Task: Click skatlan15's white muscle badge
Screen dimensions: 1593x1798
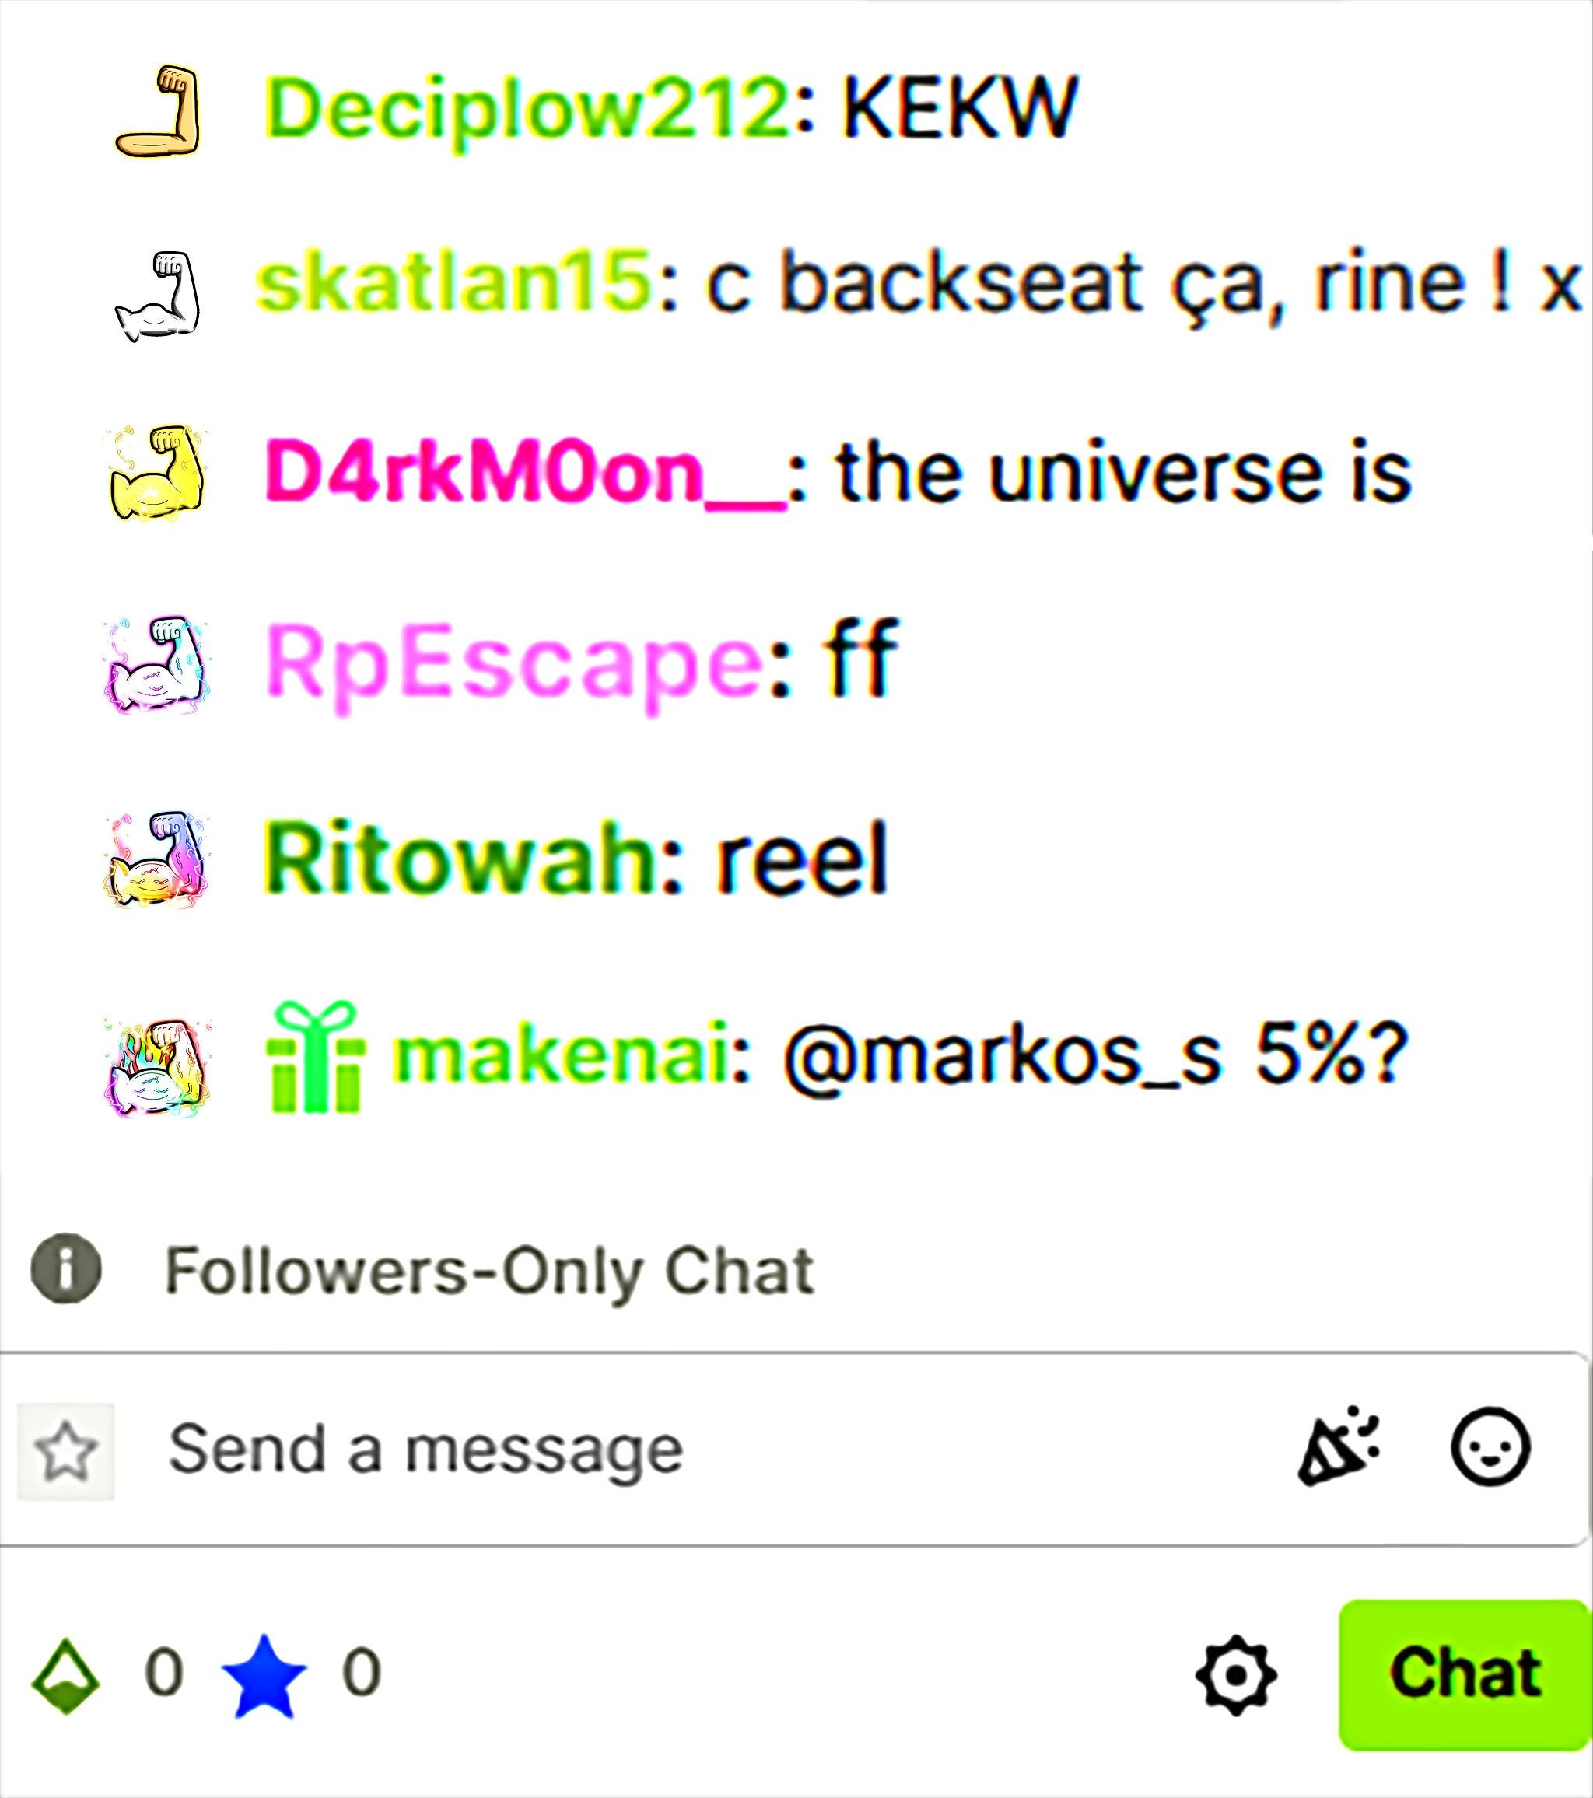Action: [x=157, y=296]
